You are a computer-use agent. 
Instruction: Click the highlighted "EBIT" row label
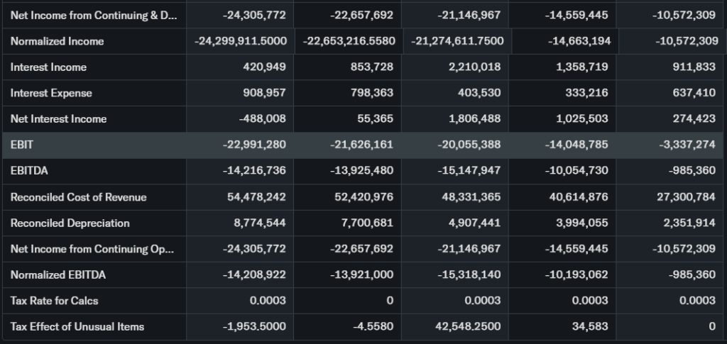(x=22, y=145)
